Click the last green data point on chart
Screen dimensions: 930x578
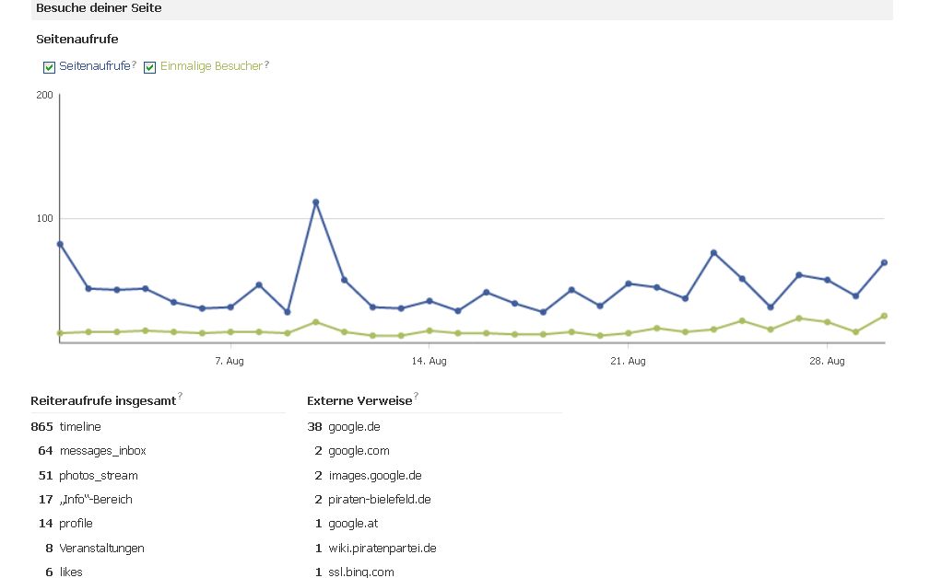coord(884,316)
